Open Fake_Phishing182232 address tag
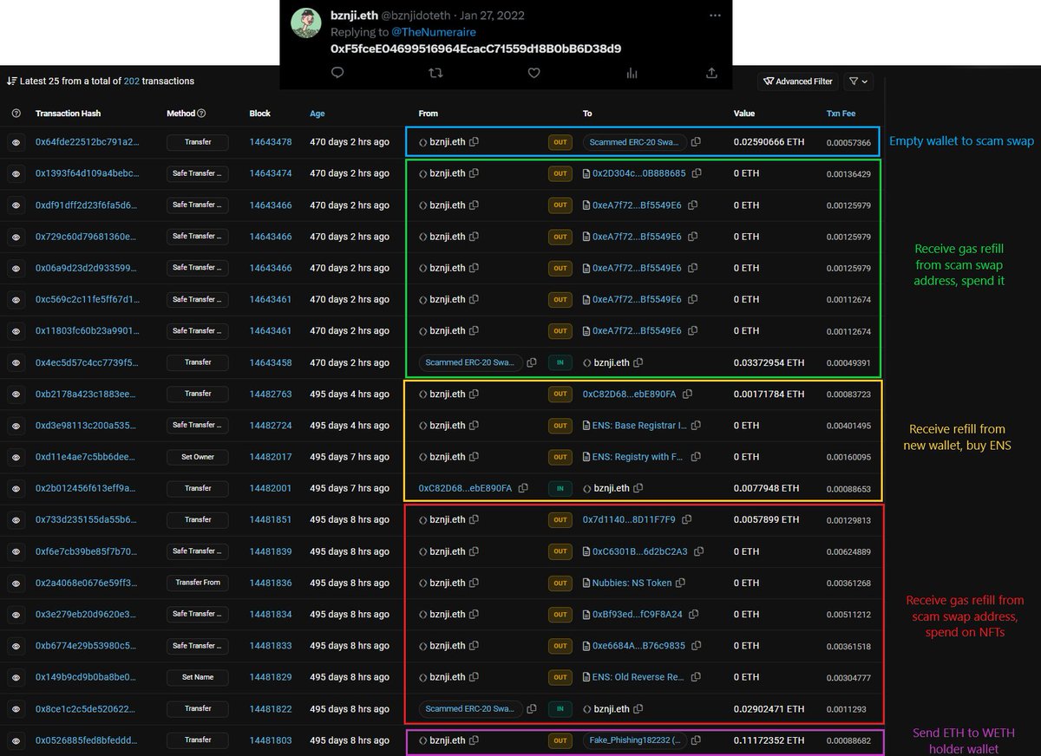Image resolution: width=1041 pixels, height=756 pixels. click(634, 740)
